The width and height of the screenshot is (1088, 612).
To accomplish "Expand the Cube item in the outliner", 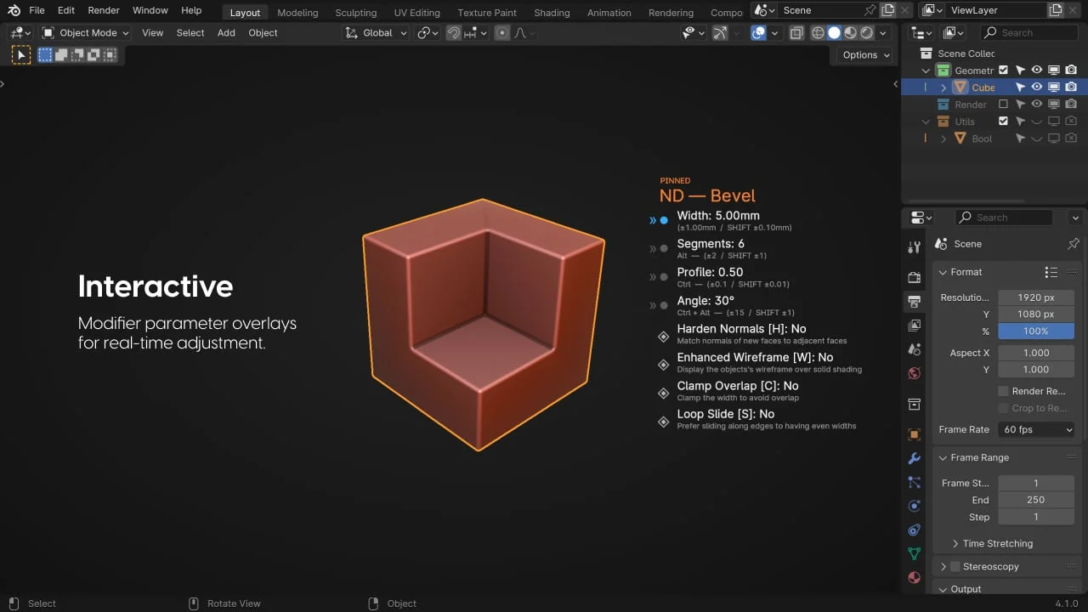I will (943, 87).
